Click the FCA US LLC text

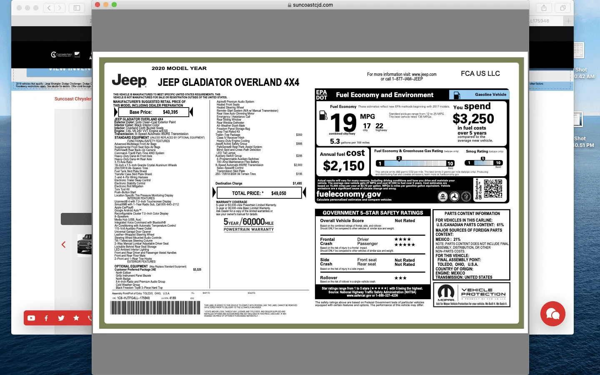(480, 73)
